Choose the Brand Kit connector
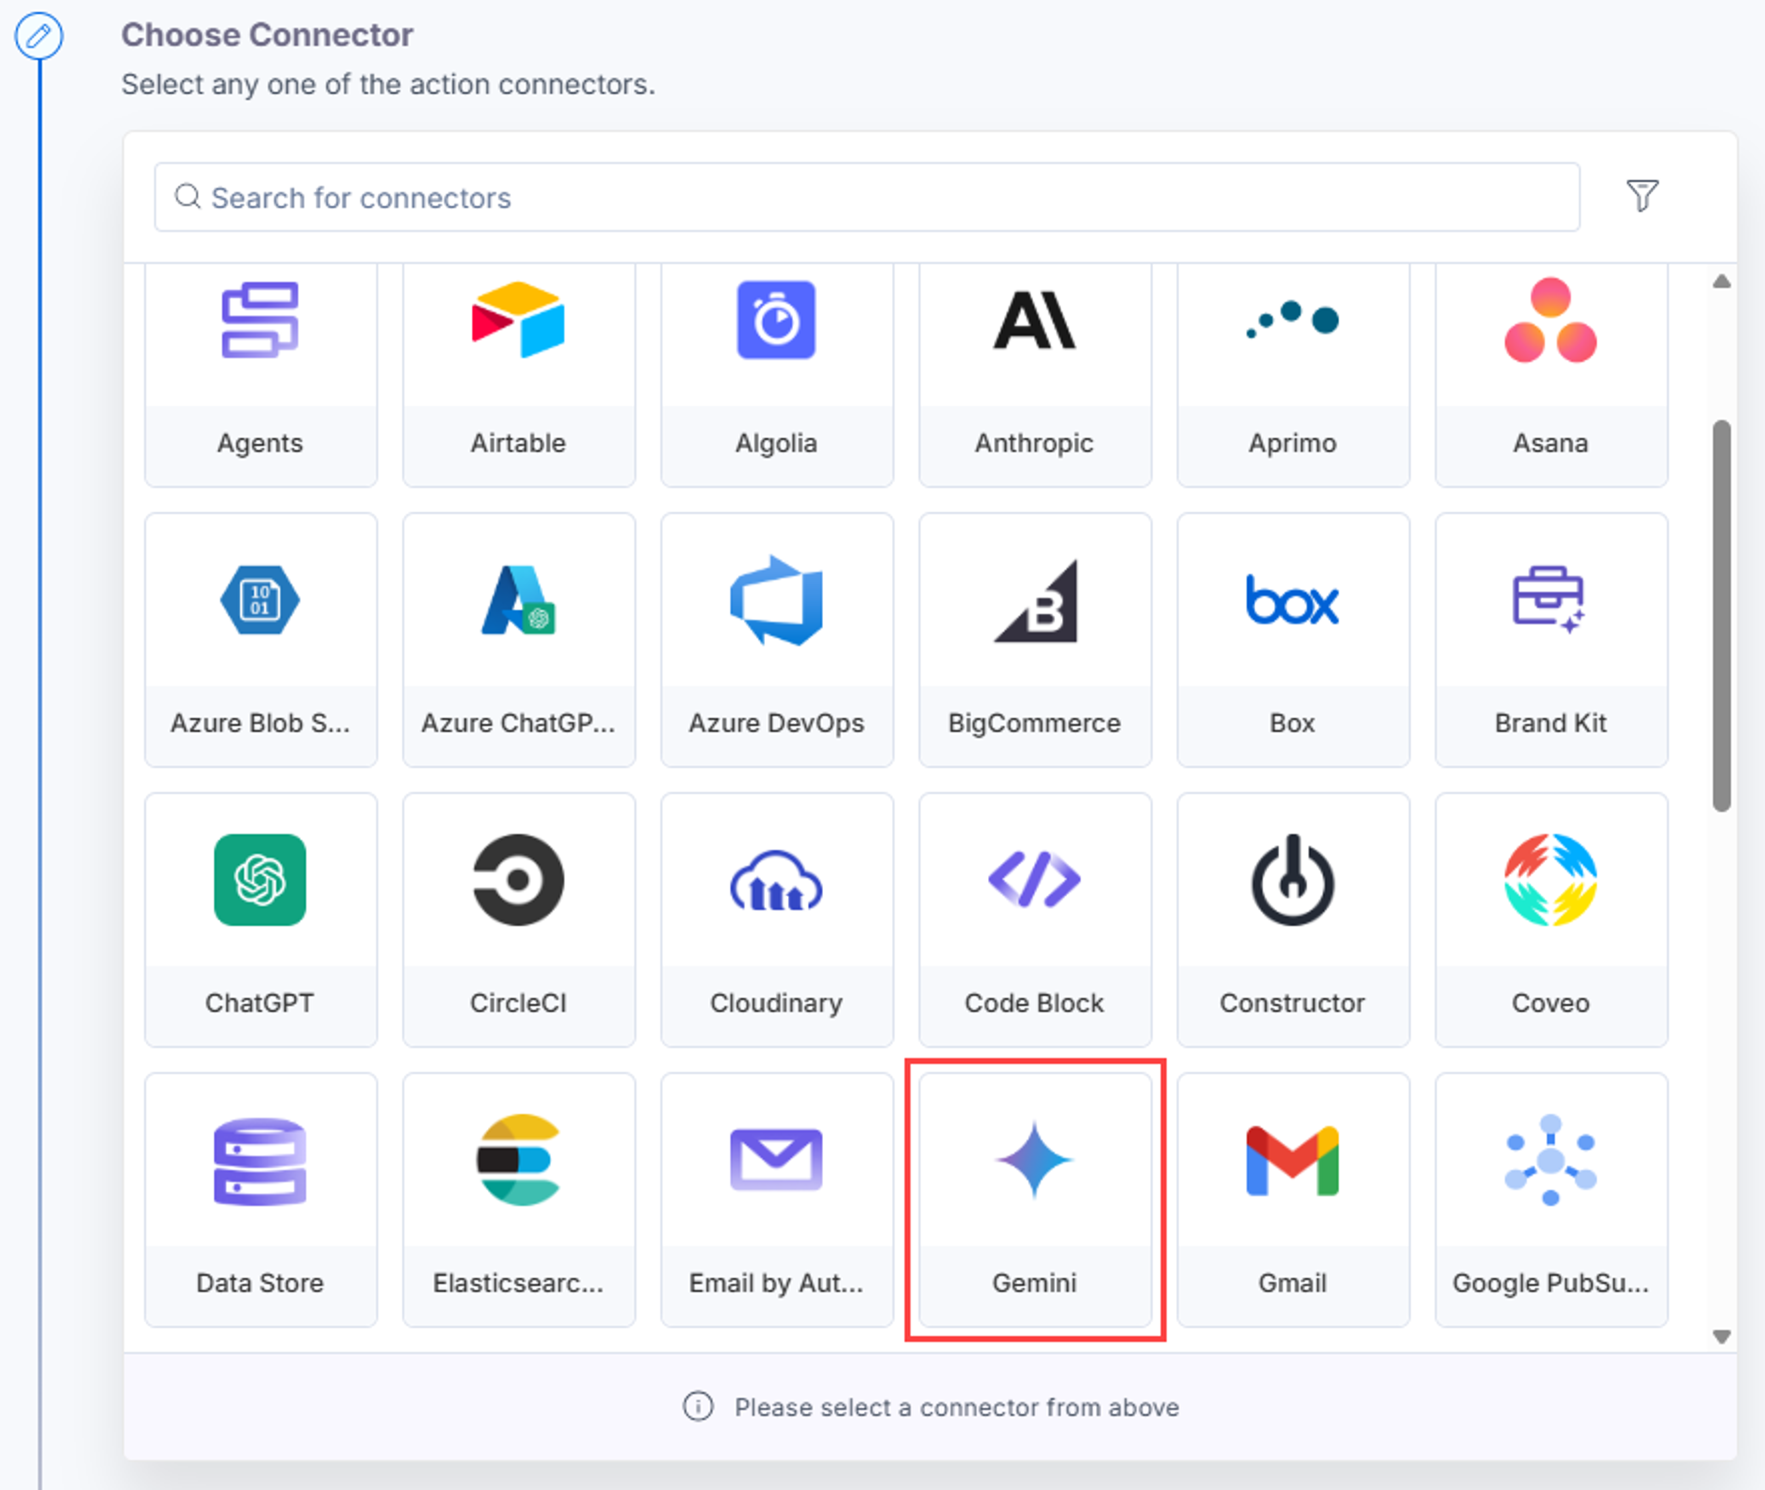Viewport: 1765px width, 1490px height. pyautogui.click(x=1550, y=640)
